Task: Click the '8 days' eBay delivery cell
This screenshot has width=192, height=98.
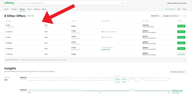Action: [x=74, y=26]
